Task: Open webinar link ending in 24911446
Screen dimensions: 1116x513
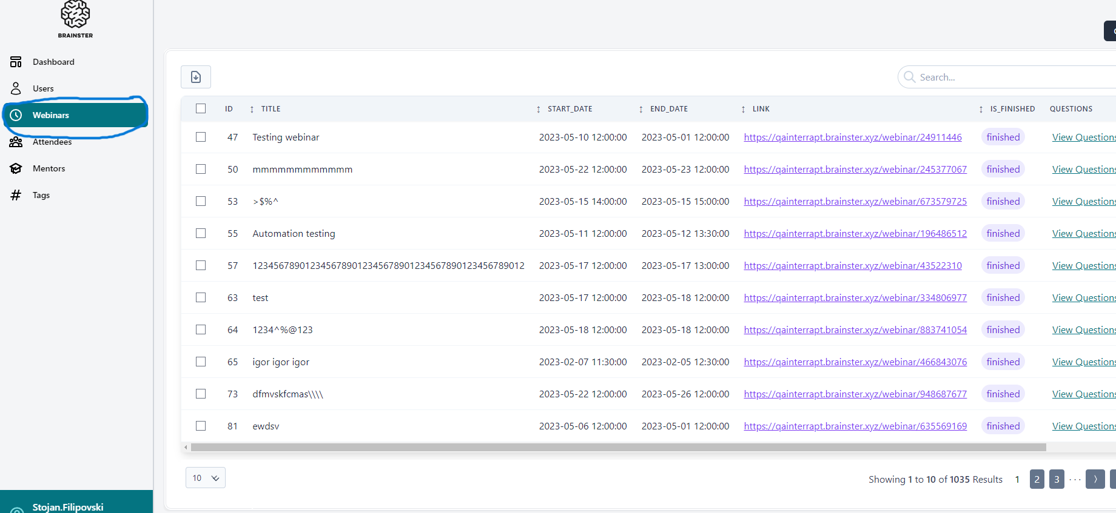Action: [852, 137]
